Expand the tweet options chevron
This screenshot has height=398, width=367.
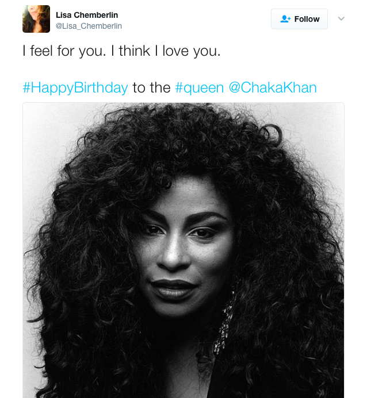click(341, 18)
